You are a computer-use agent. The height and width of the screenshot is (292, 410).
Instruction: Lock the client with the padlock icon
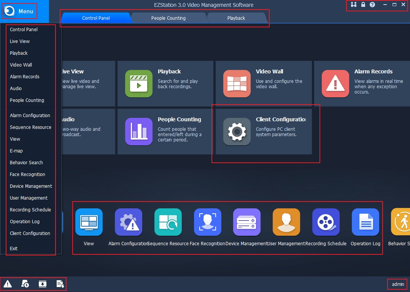tap(363, 5)
